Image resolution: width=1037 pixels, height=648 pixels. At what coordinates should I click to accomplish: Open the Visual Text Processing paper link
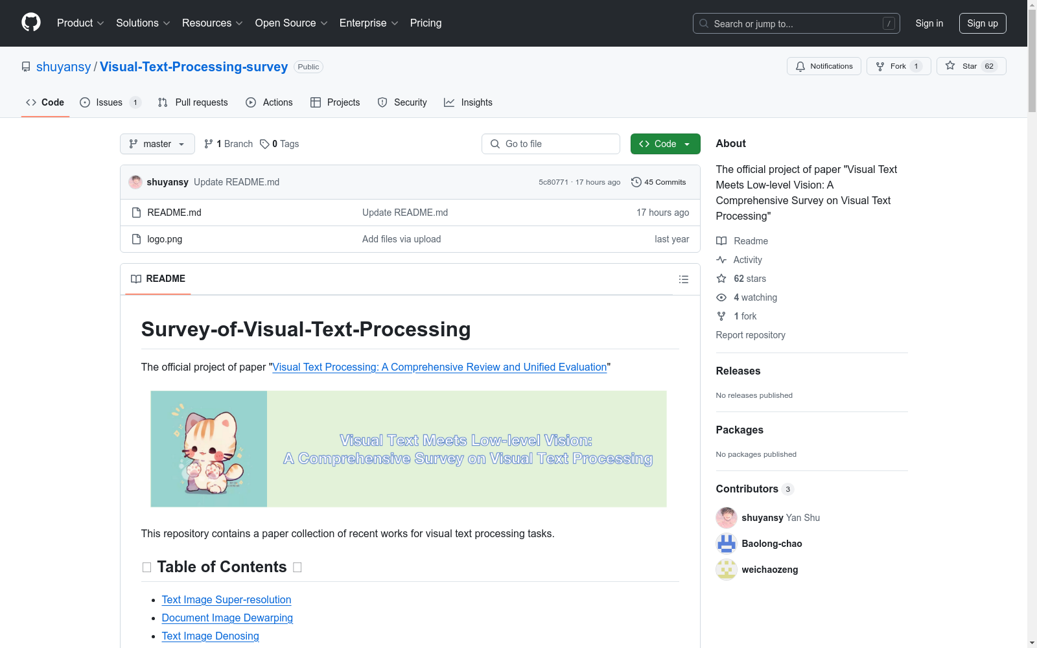click(439, 367)
